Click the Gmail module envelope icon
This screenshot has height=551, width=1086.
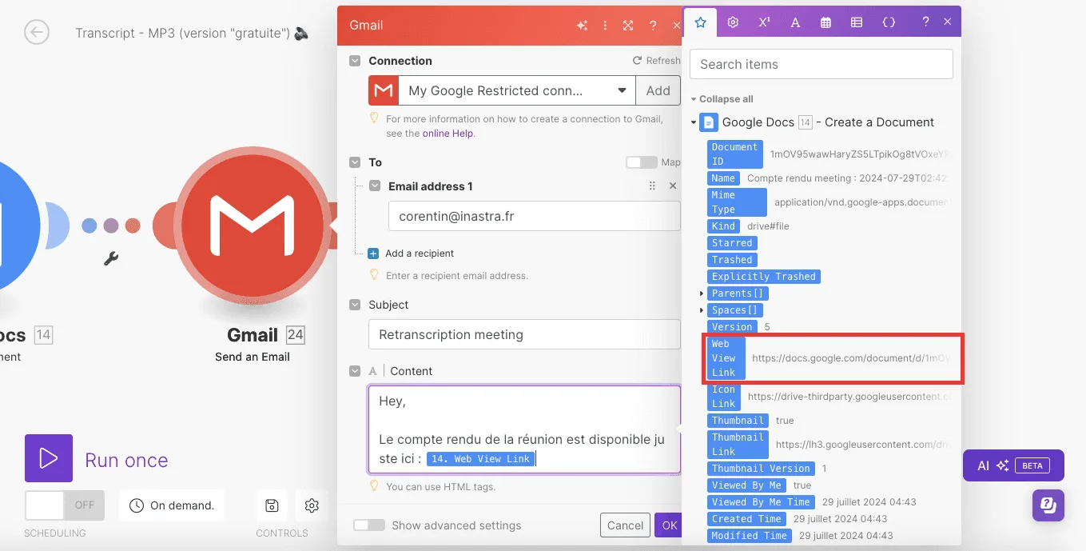253,226
